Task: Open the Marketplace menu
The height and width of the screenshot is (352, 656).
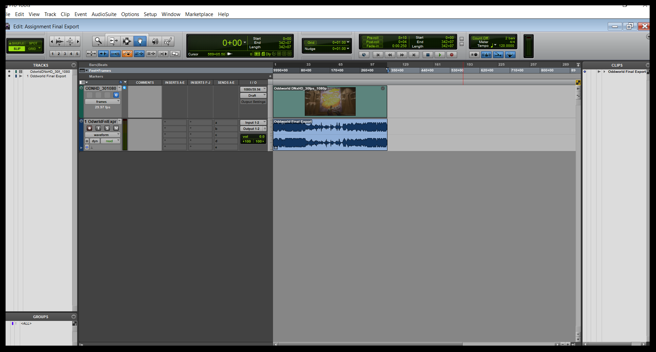Action: pos(199,14)
